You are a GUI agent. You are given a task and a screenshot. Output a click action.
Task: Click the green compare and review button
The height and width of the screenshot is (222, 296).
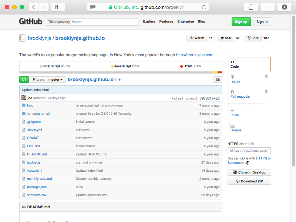(x=24, y=80)
